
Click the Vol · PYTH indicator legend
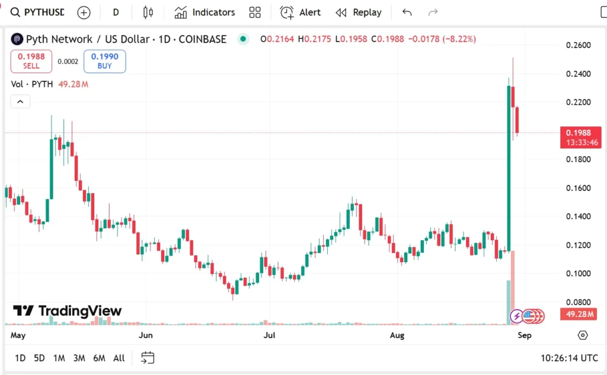pos(50,84)
